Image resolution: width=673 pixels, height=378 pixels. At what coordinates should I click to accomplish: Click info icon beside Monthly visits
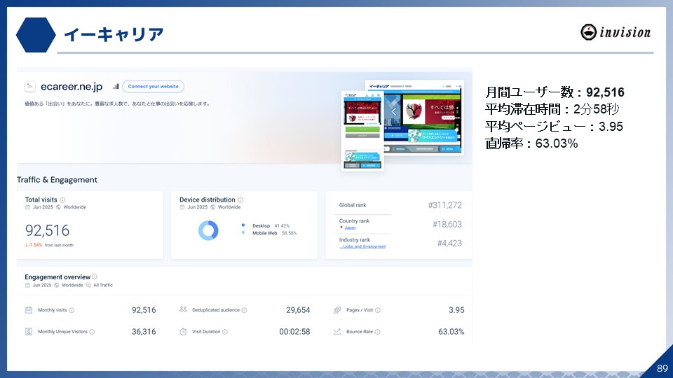pyautogui.click(x=72, y=310)
